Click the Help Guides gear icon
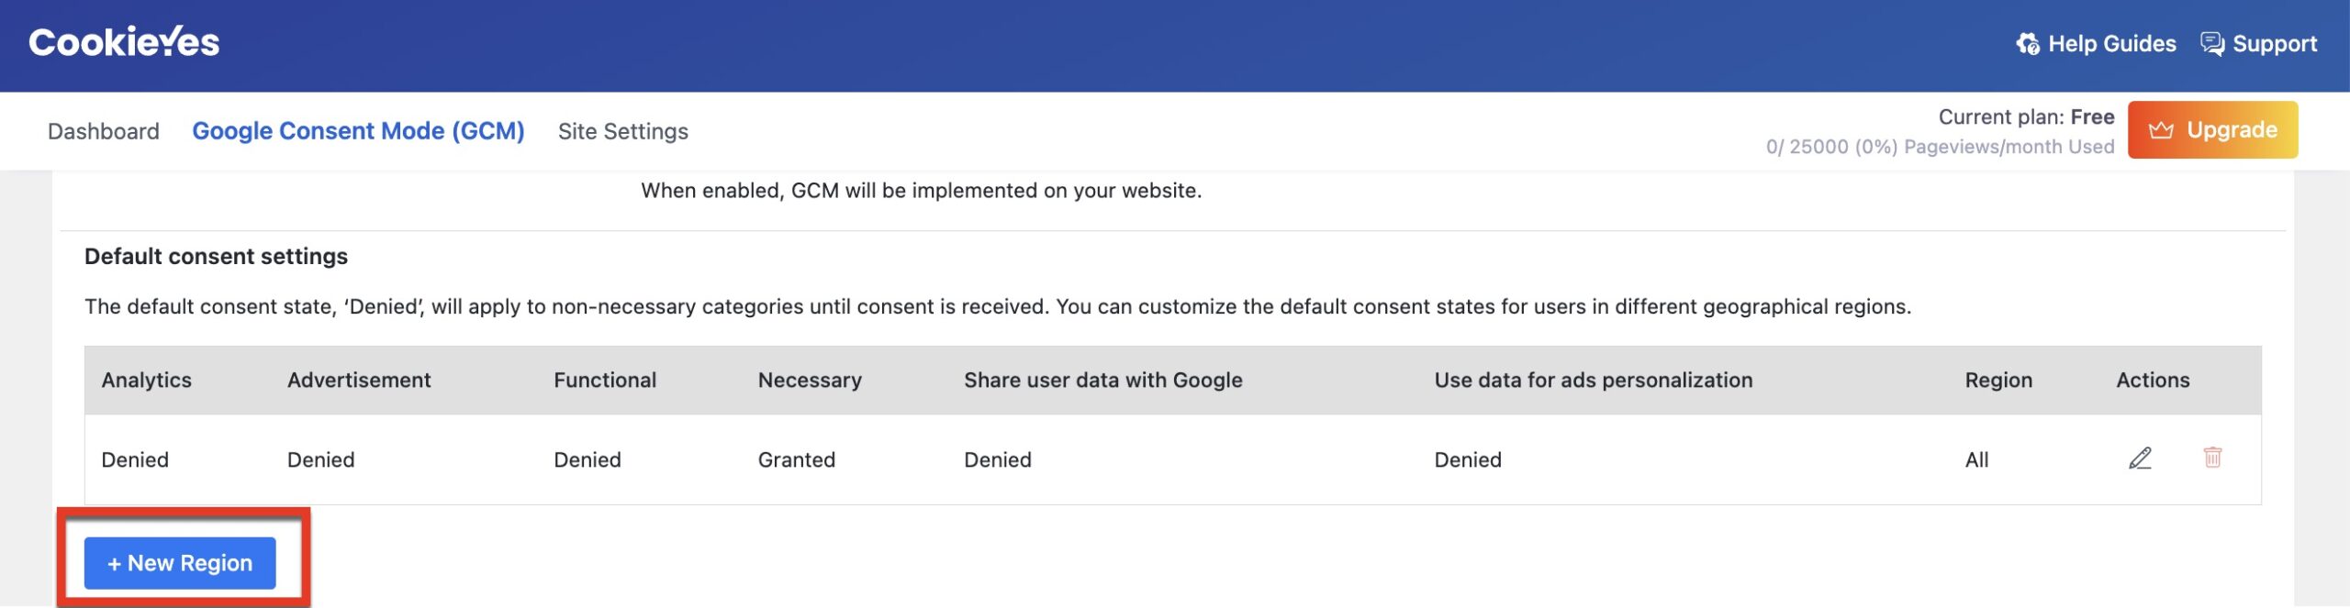 point(2028,44)
